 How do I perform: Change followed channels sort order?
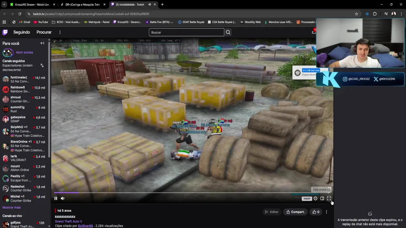[42, 65]
